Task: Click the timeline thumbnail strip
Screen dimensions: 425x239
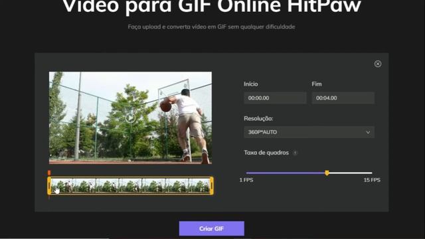Action: point(130,186)
